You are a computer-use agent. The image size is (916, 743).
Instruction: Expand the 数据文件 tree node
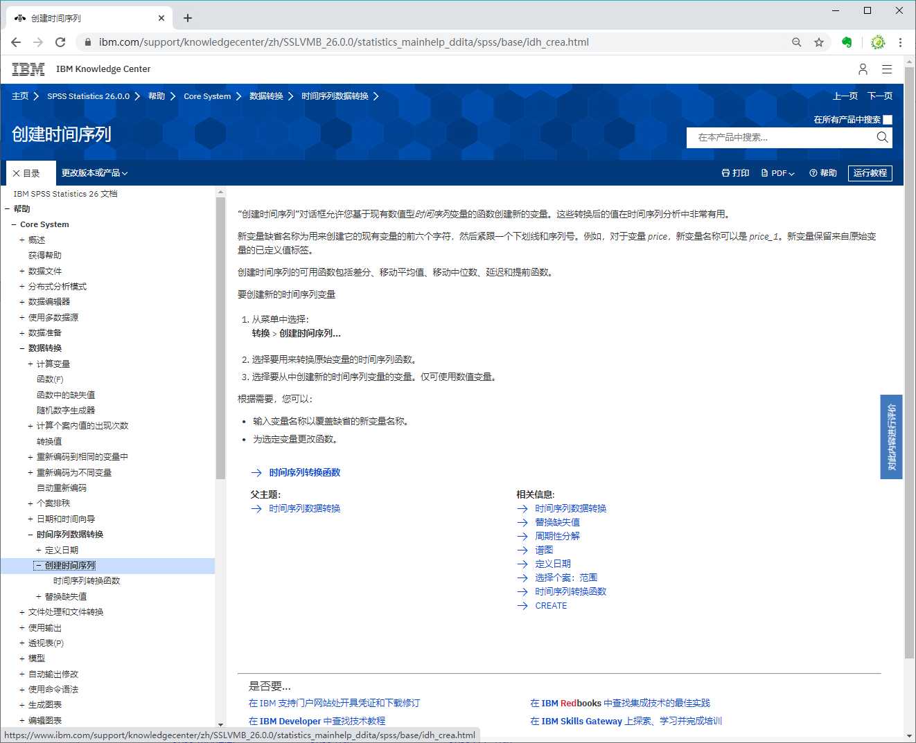(x=21, y=271)
